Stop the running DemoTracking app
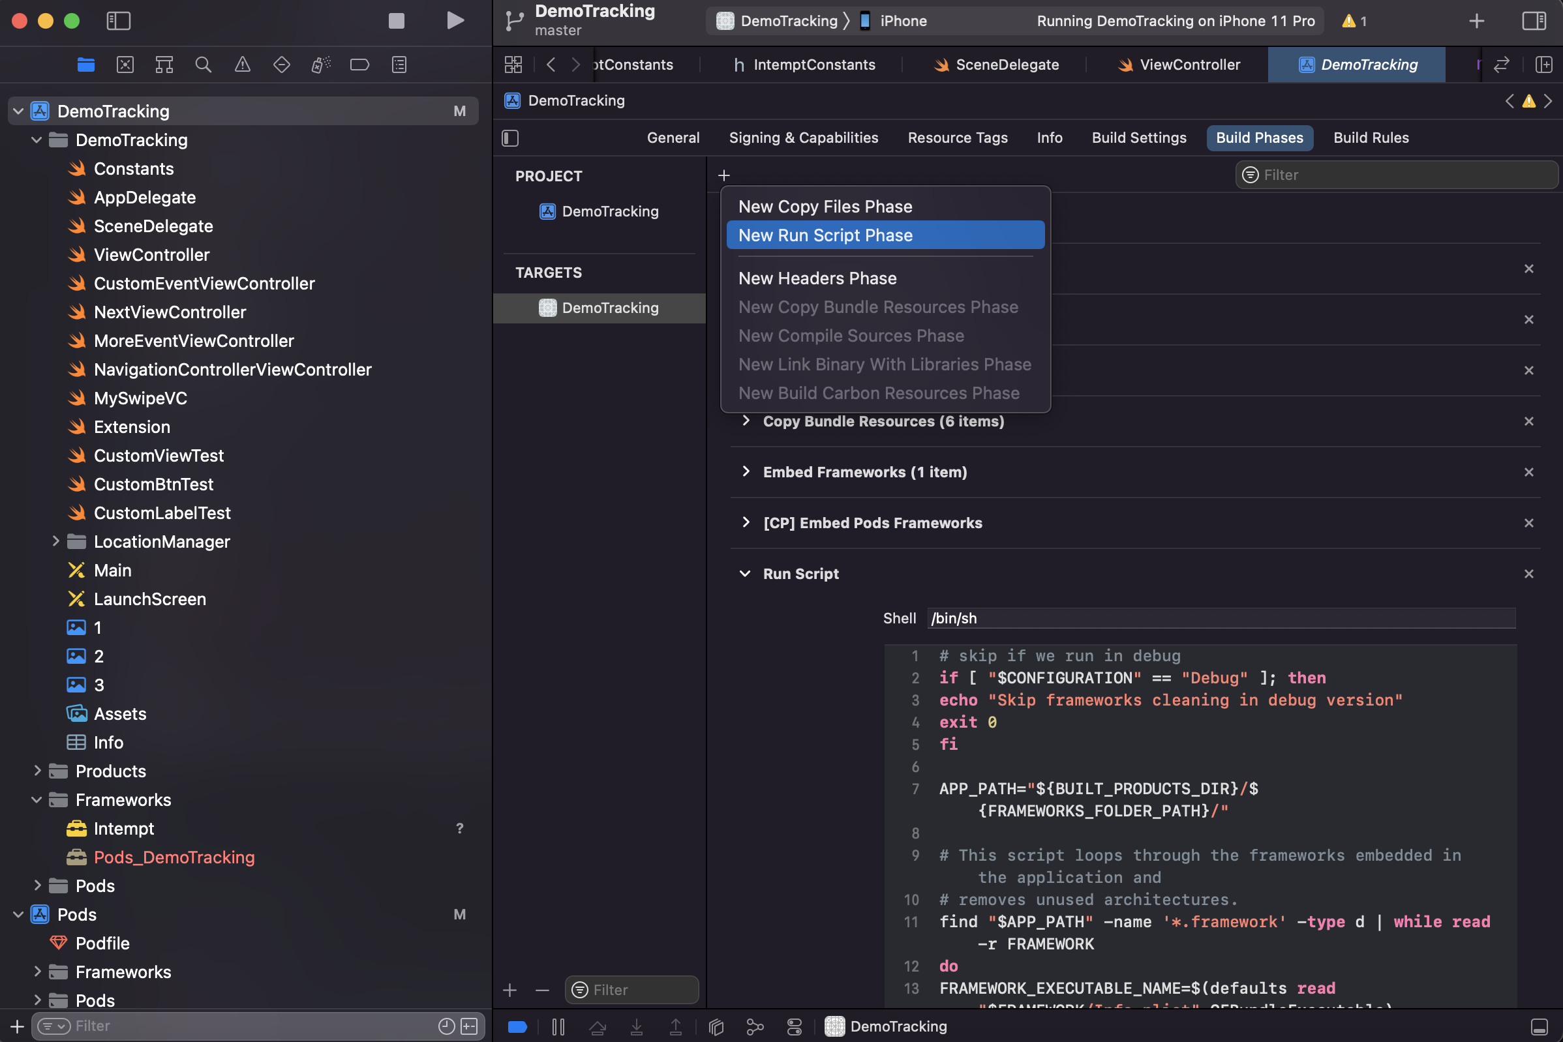The width and height of the screenshot is (1563, 1042). 396,21
